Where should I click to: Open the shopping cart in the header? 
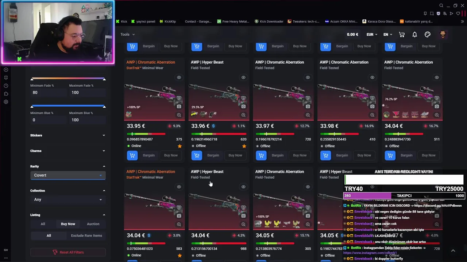pyautogui.click(x=402, y=35)
